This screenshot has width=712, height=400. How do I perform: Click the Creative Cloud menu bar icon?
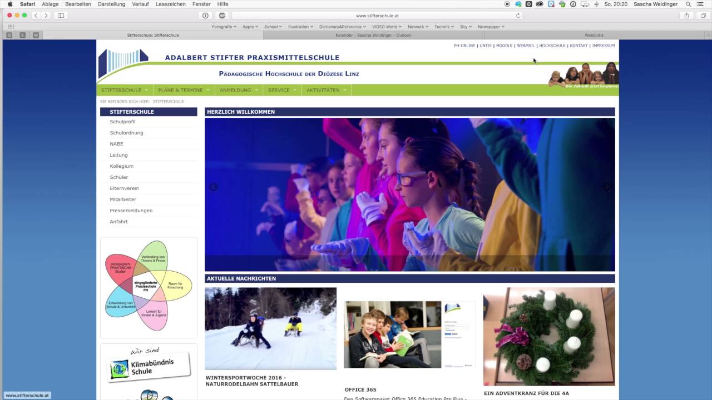coord(540,4)
